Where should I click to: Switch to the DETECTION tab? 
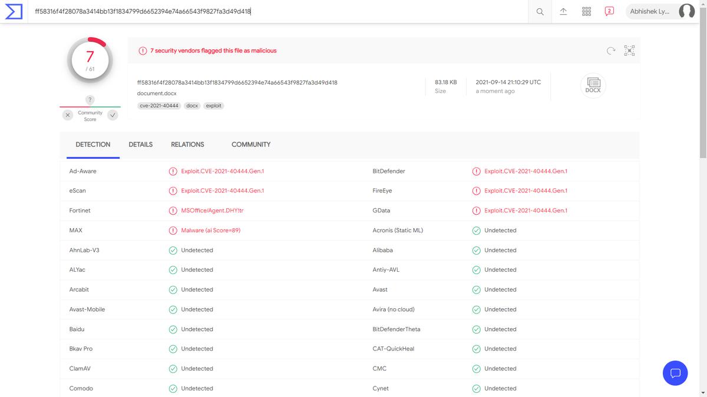(93, 145)
